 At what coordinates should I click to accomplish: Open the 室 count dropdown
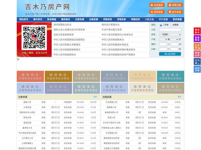163,39
